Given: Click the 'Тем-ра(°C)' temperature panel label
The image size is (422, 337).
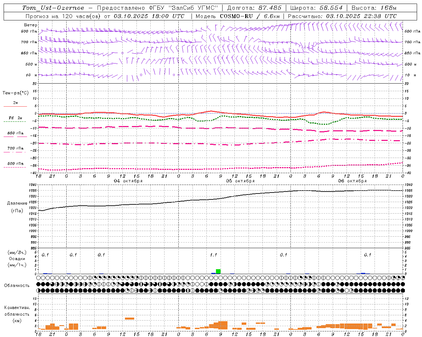Looking at the screenshot, I should click(15, 93).
